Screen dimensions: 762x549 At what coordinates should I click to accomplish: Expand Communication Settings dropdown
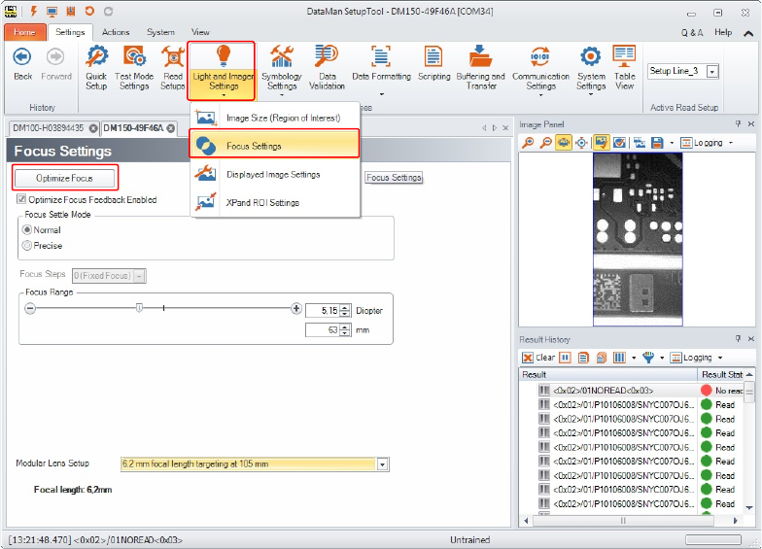(x=540, y=95)
